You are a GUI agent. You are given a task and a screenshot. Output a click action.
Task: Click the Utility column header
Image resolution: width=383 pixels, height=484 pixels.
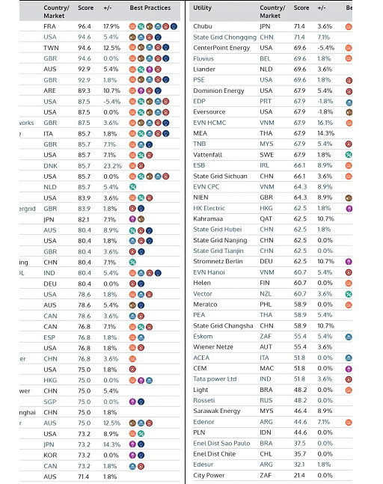pyautogui.click(x=203, y=8)
